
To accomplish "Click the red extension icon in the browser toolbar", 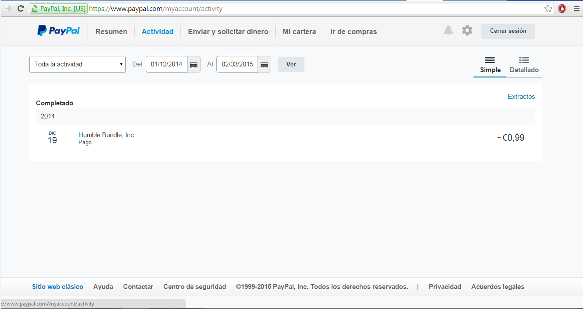I will [x=562, y=9].
